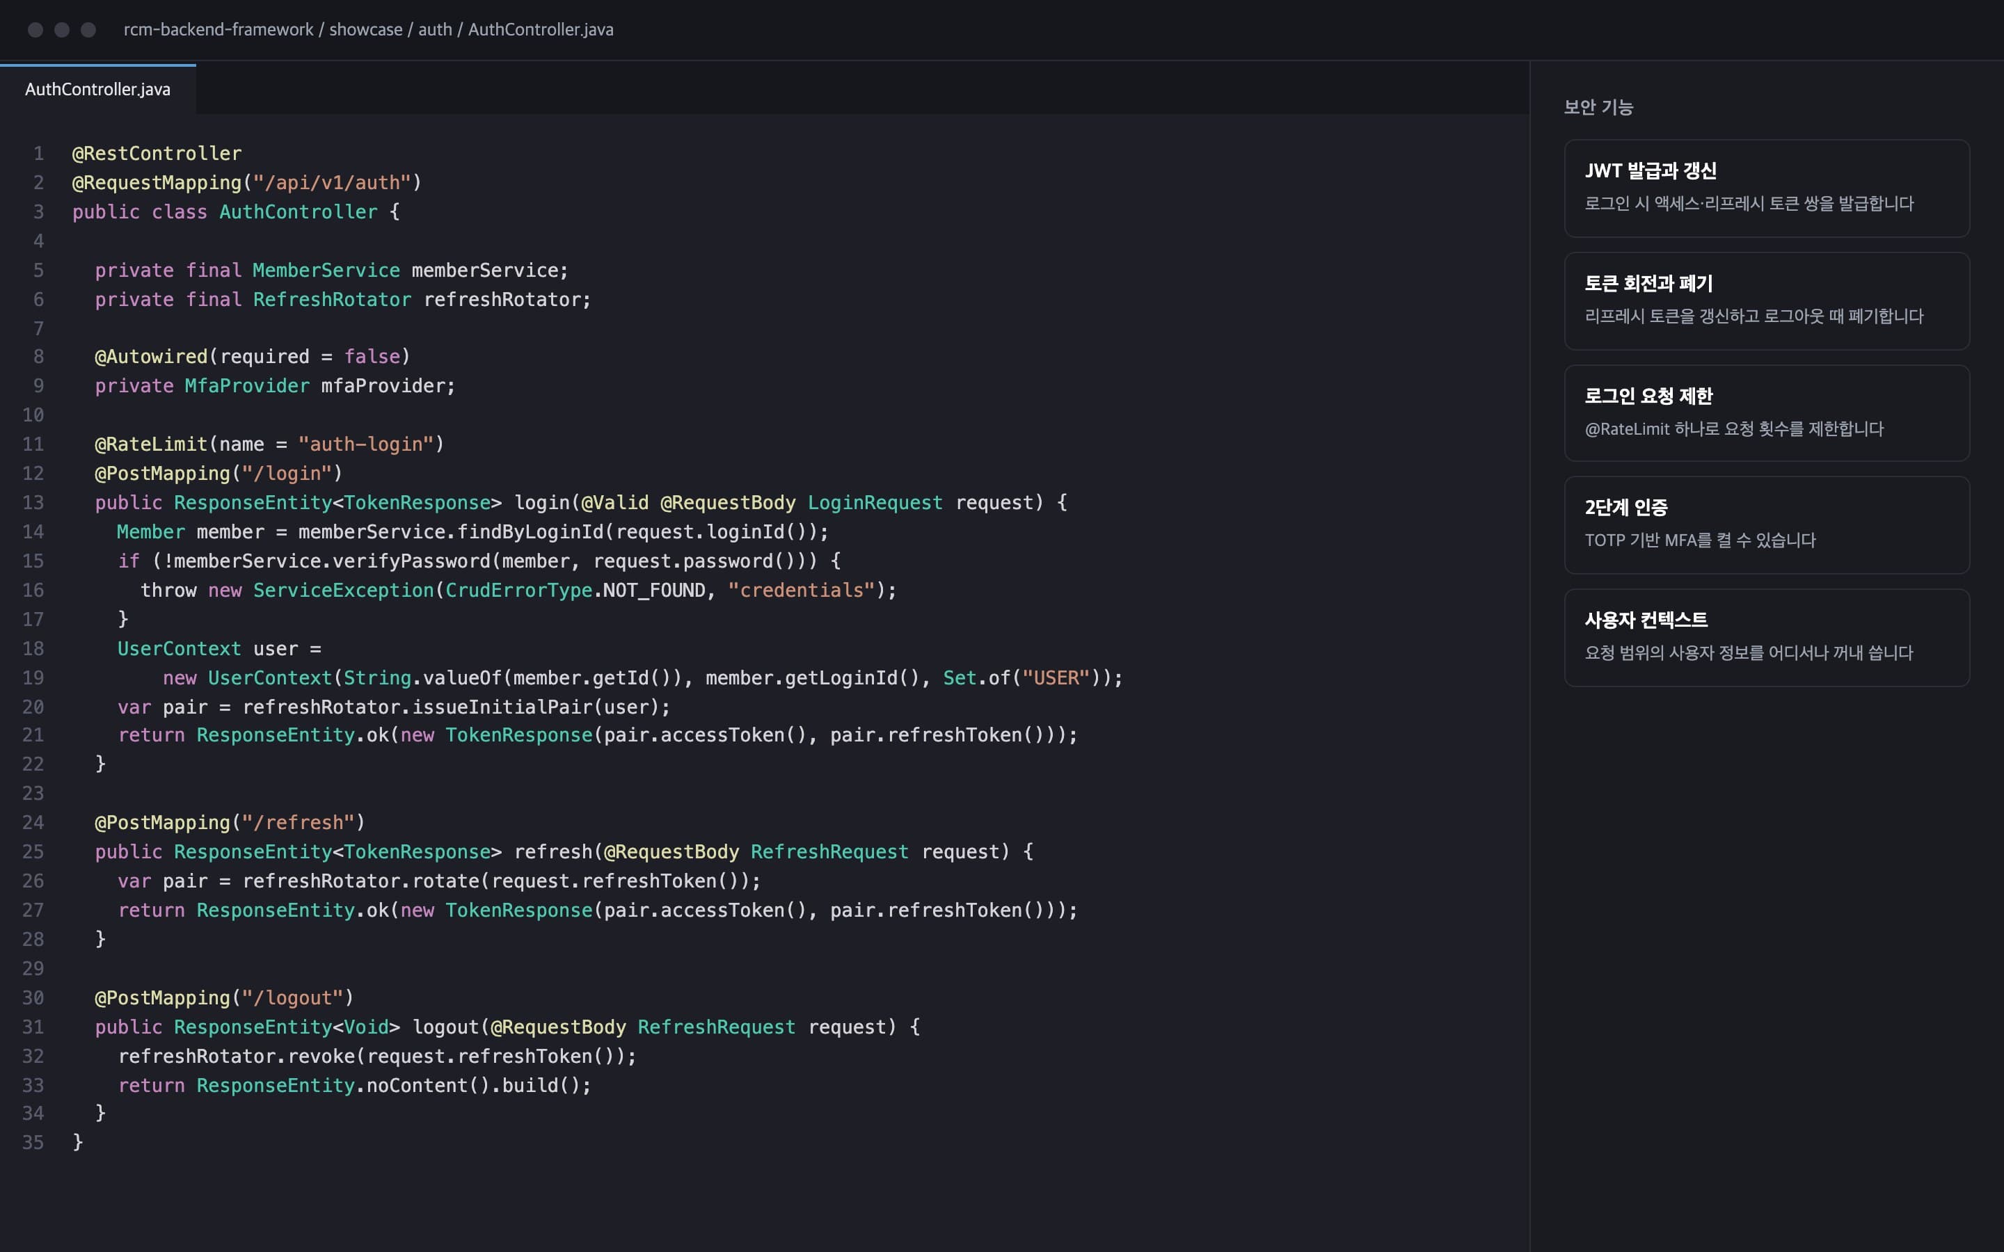Click the "/api/v1/auth" string on line 2
Screen dimensions: 2004x1252
pos(332,182)
